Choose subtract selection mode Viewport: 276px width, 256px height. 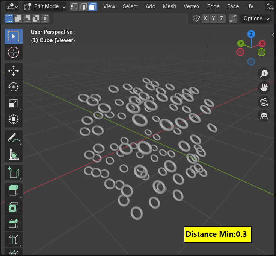[x=27, y=18]
